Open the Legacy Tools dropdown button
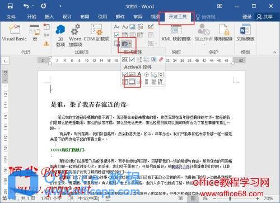This screenshot has height=203, width=280. pos(127,44)
